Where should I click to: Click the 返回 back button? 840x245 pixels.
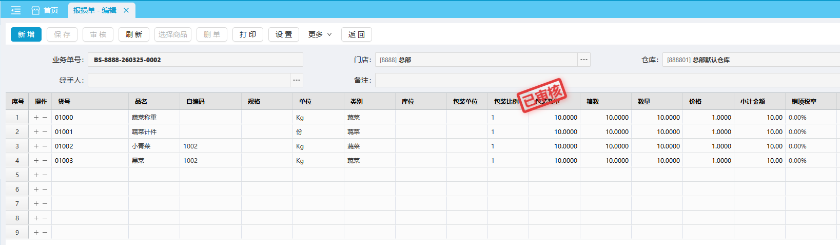pos(357,34)
